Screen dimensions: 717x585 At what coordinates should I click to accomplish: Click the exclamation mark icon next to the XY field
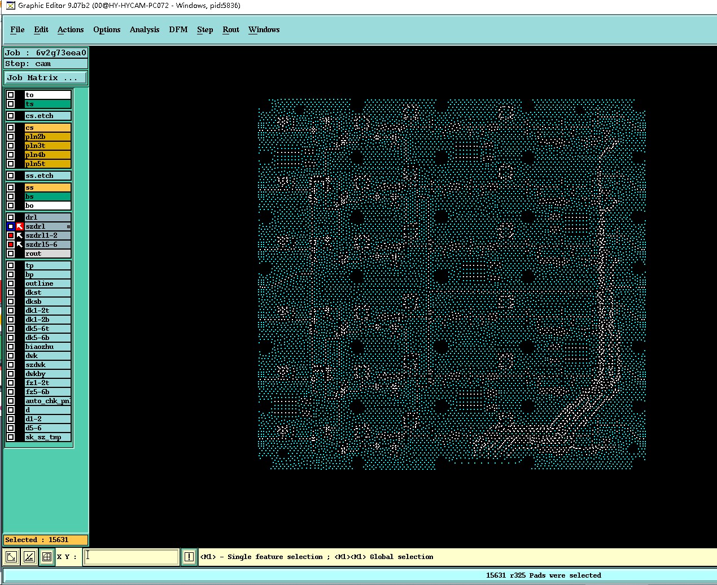189,557
